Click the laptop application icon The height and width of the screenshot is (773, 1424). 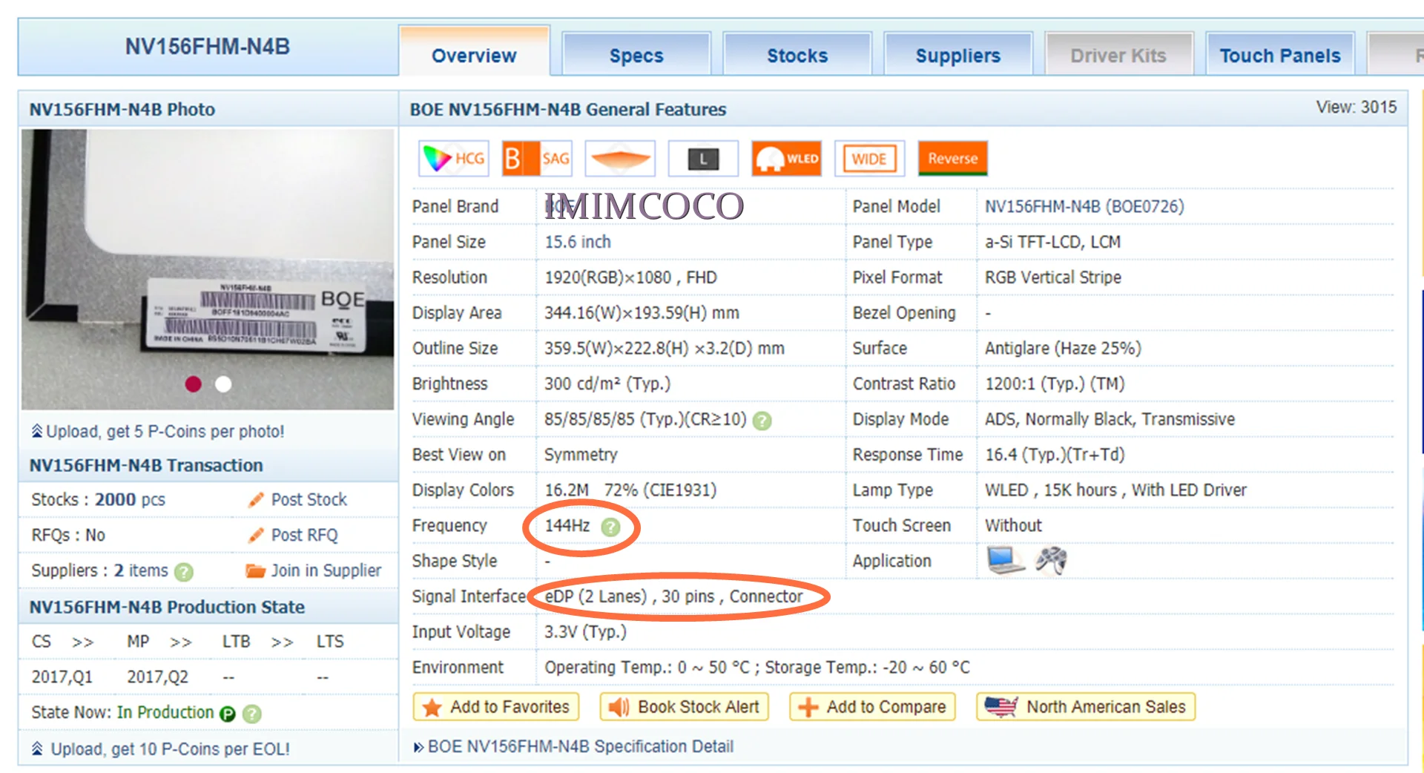pyautogui.click(x=1006, y=560)
